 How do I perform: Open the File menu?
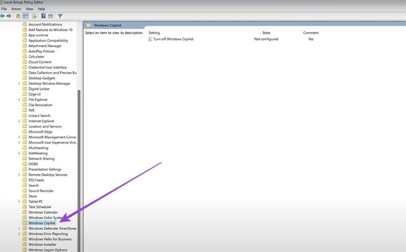pos(4,9)
